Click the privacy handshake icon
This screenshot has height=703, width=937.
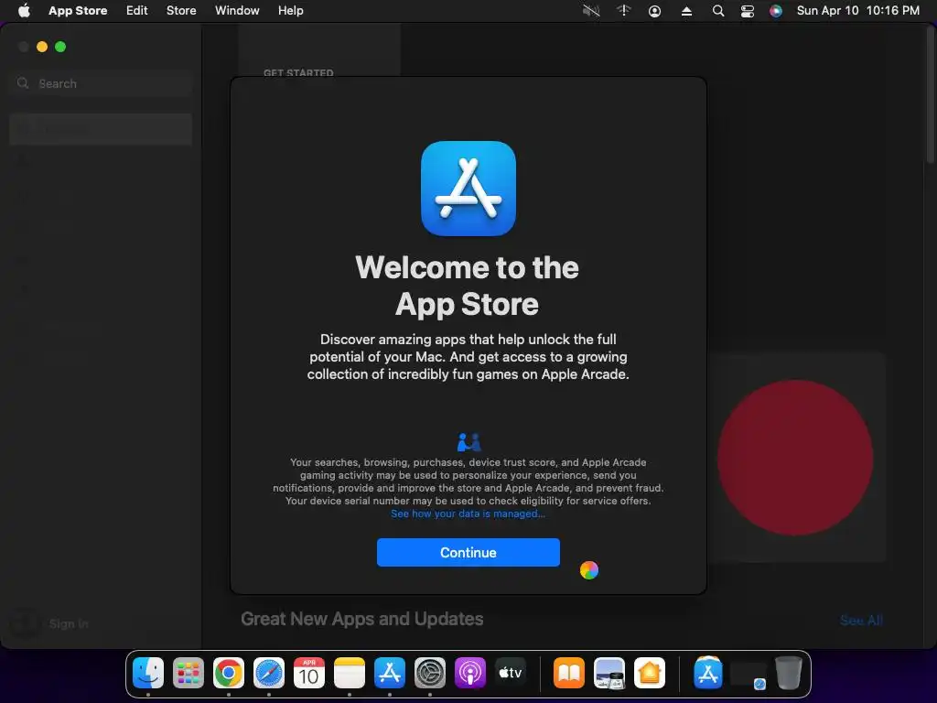pyautogui.click(x=469, y=442)
